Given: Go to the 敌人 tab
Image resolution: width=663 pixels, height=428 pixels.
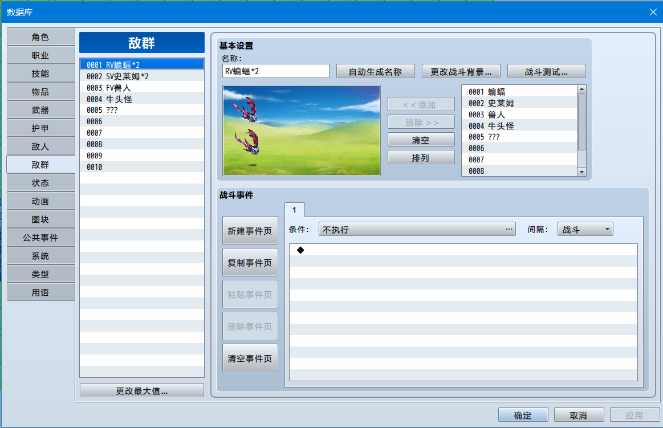Looking at the screenshot, I should click(40, 146).
